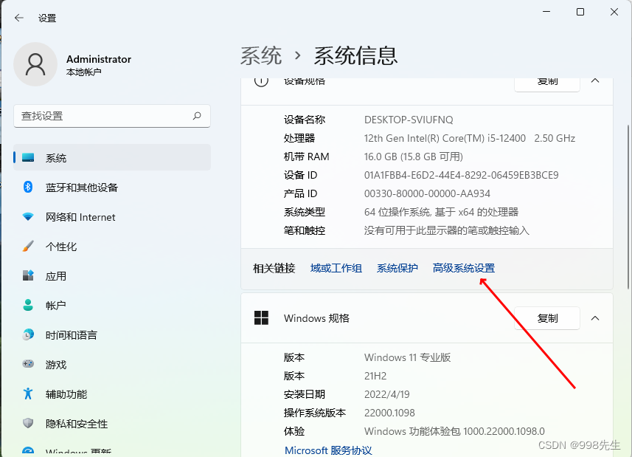Click the Windows 规格 section heading

316,318
